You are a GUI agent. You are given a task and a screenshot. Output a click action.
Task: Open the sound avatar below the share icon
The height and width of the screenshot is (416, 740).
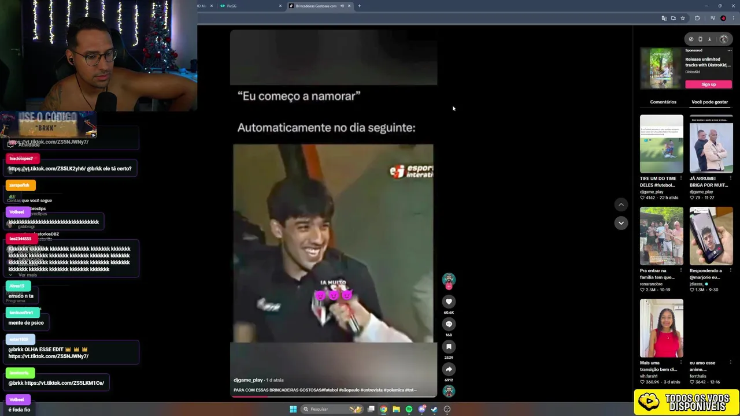[449, 391]
